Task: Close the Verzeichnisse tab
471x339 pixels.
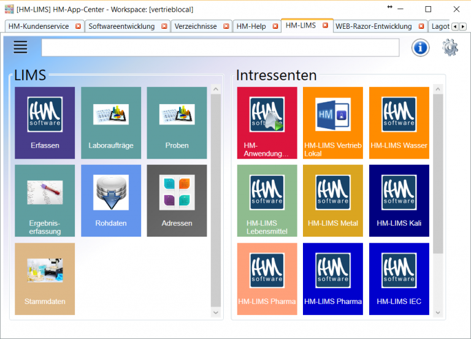Action: point(226,26)
